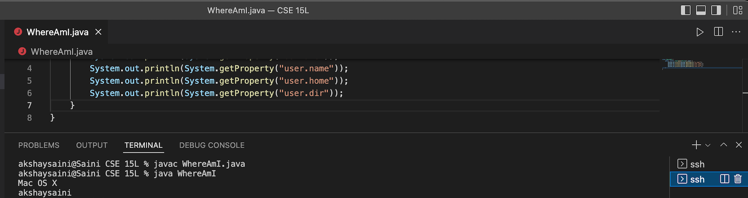Click terminal icon of first ssh entry
Viewport: 748px width, 198px height.
(682, 164)
